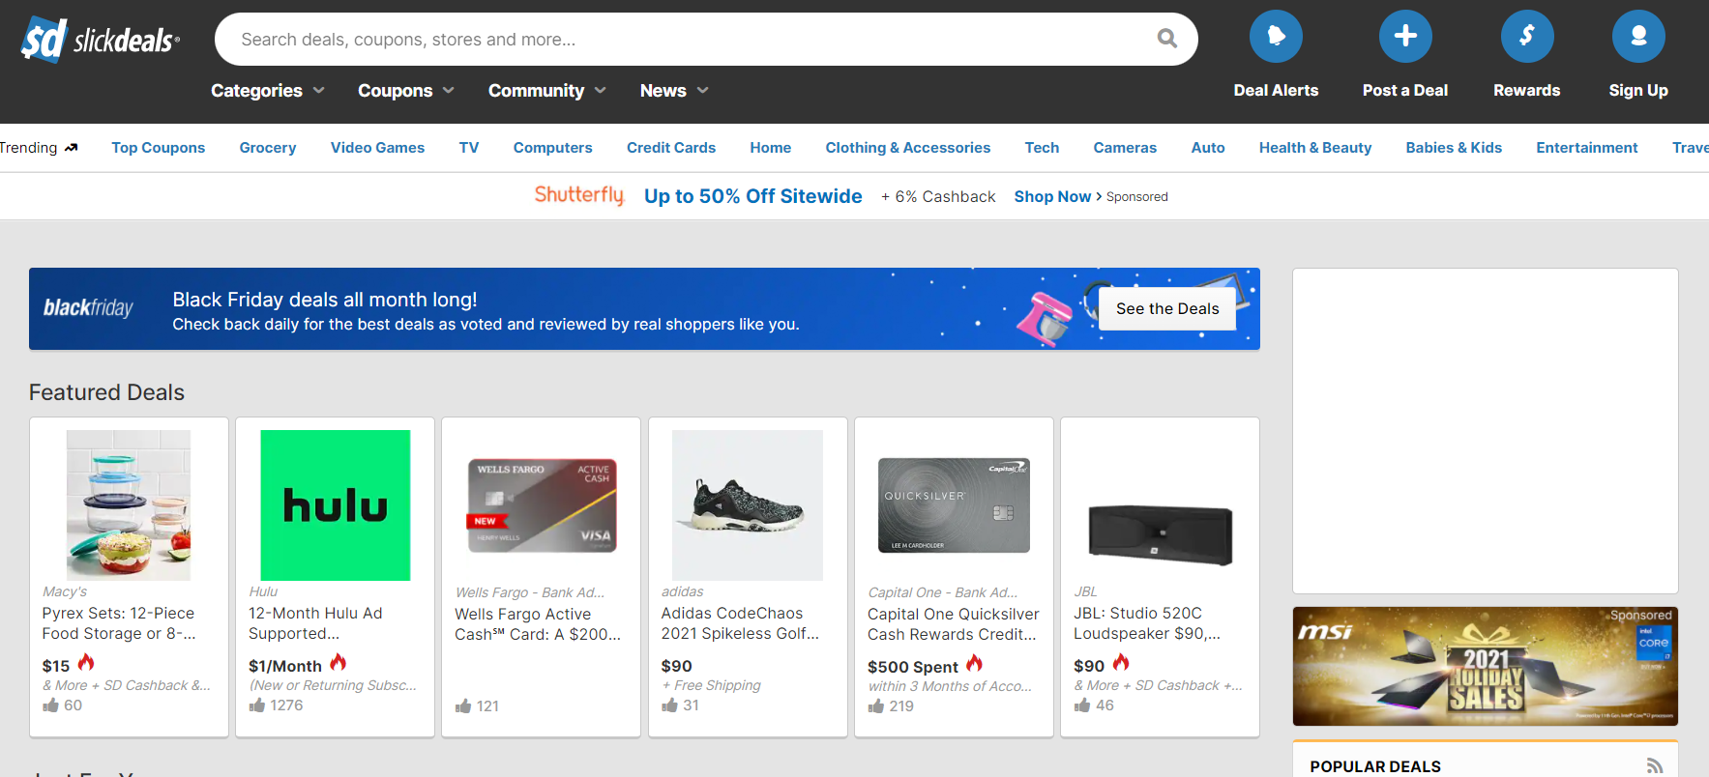Viewport: 1709px width, 777px height.
Task: Expand the Categories dropdown
Action: (x=268, y=90)
